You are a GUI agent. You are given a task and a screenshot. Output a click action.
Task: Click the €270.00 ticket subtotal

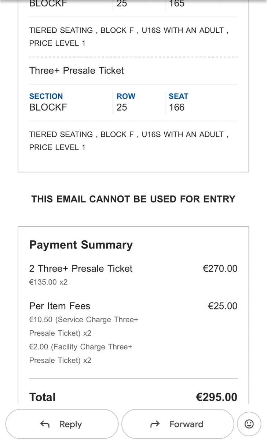click(220, 269)
